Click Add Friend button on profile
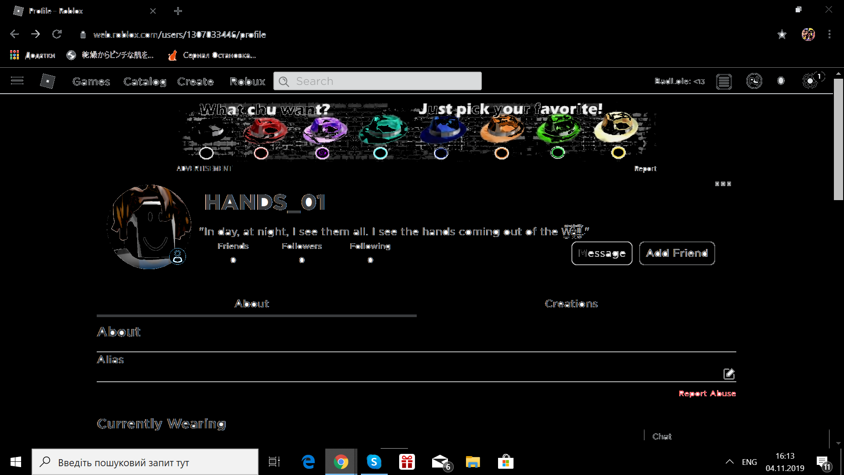This screenshot has width=844, height=475. tap(677, 253)
